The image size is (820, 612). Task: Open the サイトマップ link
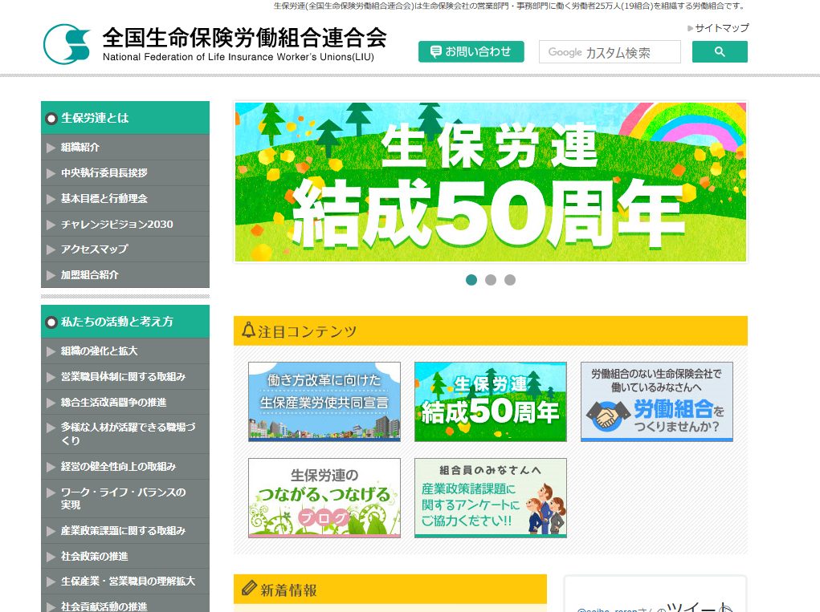(x=722, y=28)
